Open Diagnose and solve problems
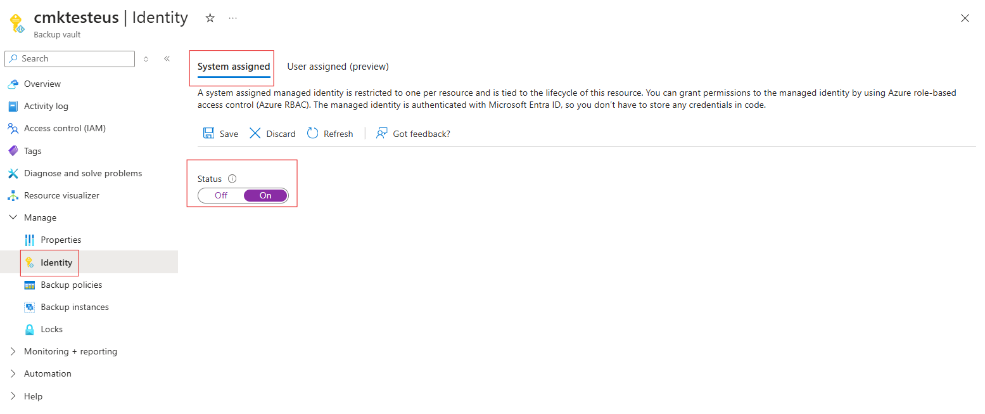This screenshot has width=985, height=414. (83, 173)
